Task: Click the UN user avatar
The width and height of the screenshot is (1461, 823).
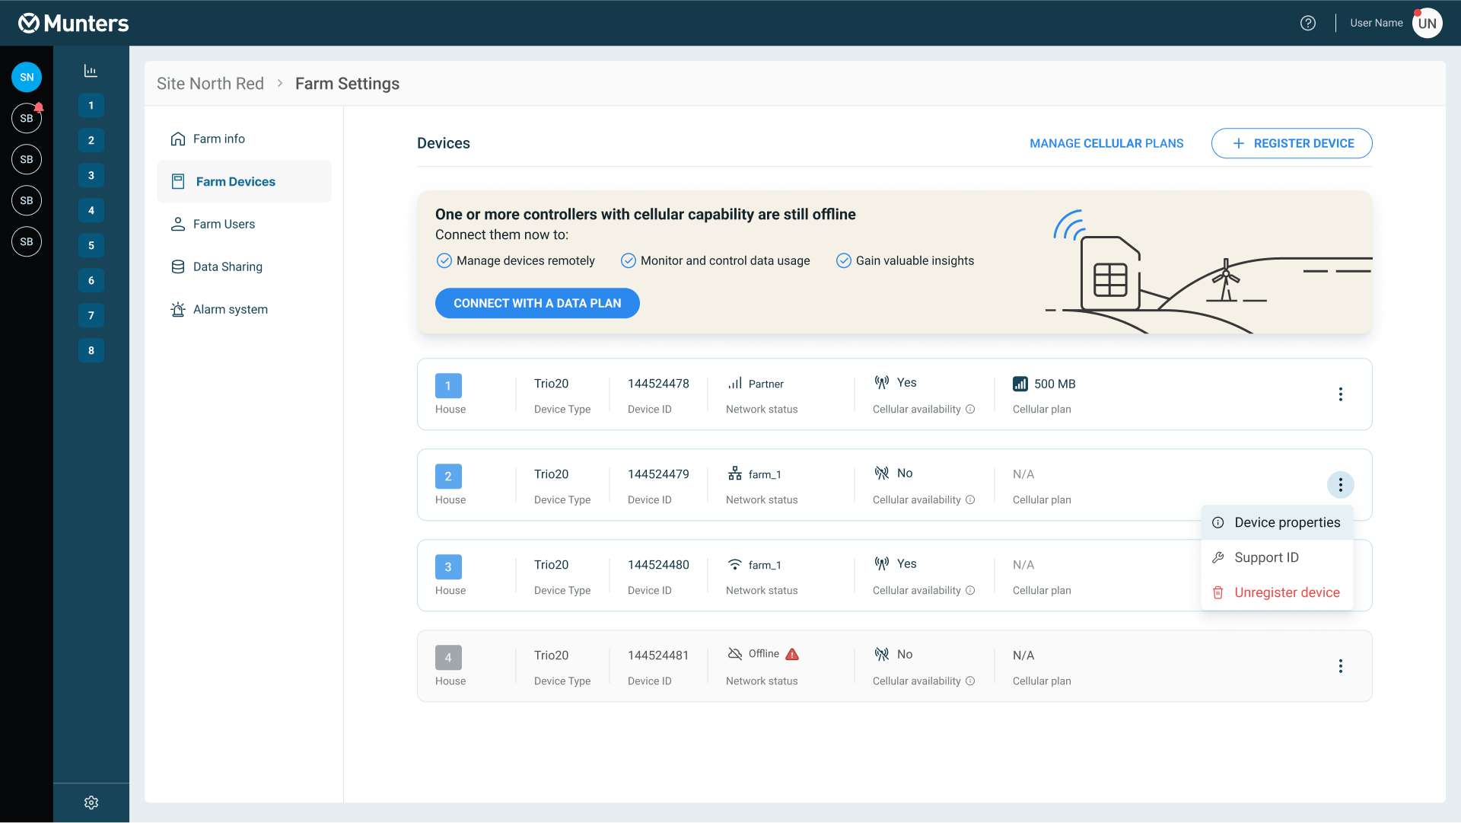Action: pyautogui.click(x=1427, y=23)
